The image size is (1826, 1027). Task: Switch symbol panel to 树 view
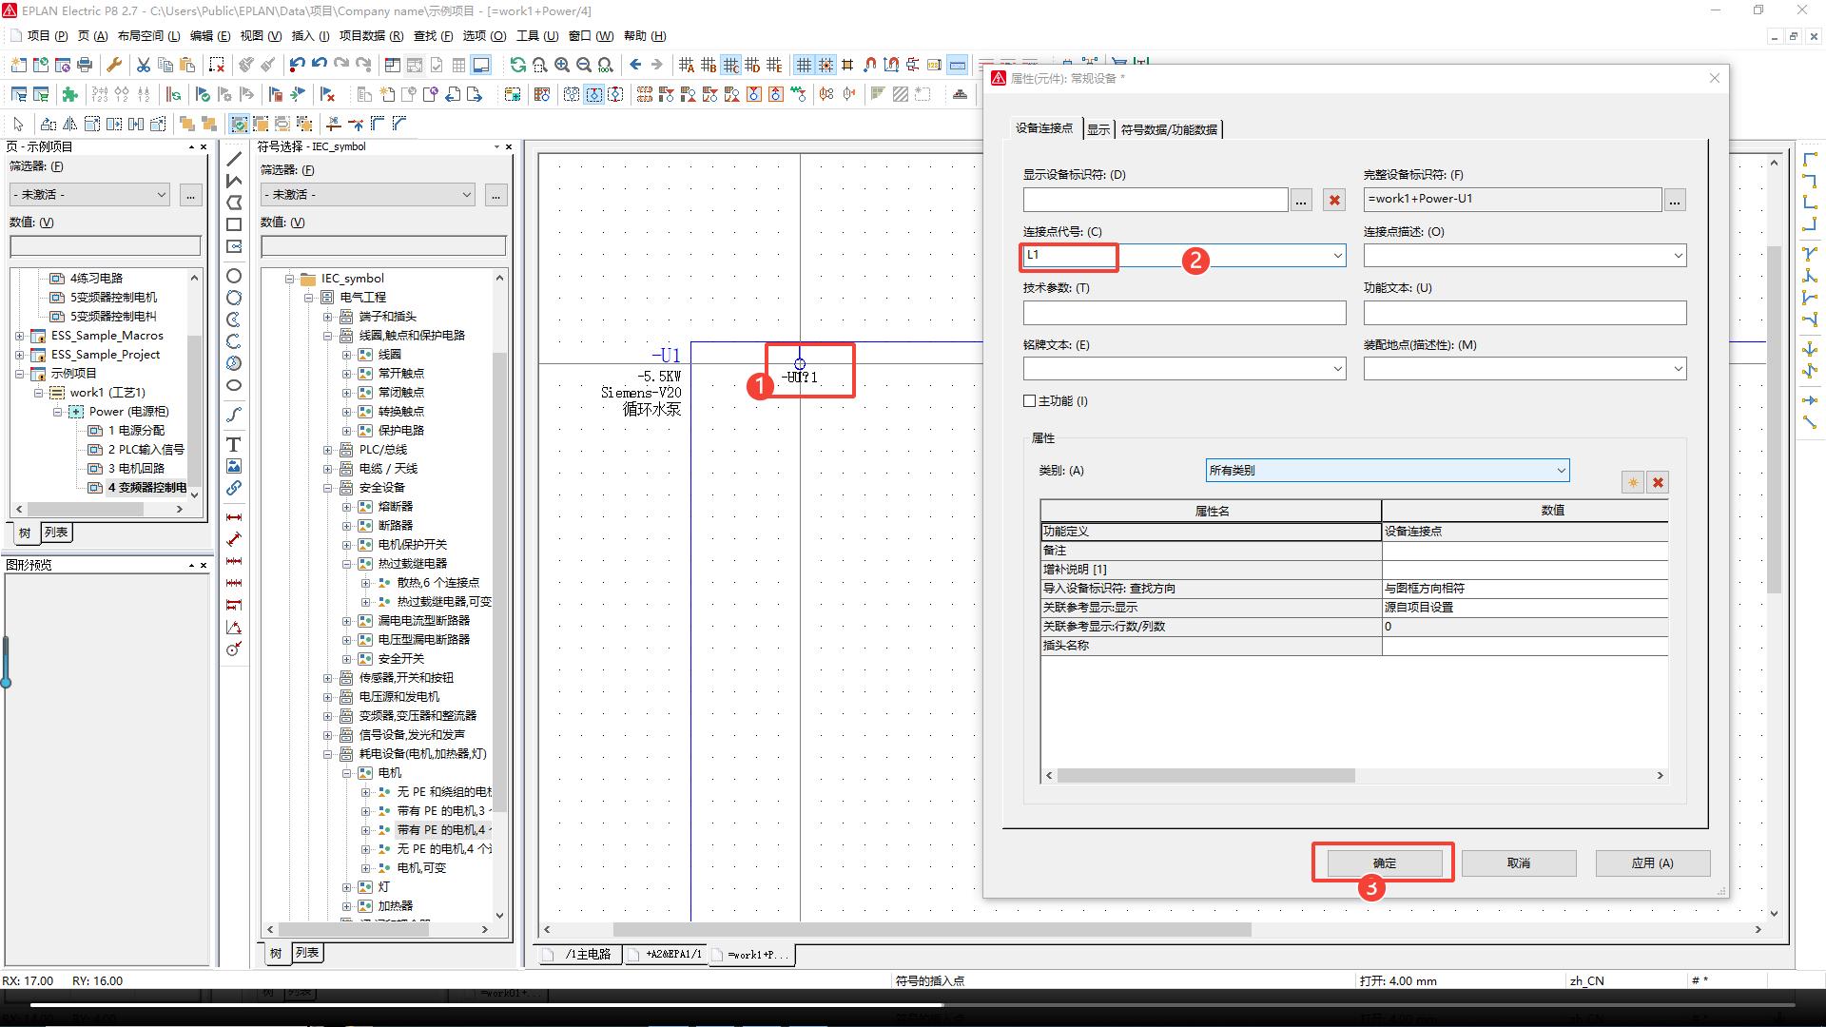click(275, 953)
